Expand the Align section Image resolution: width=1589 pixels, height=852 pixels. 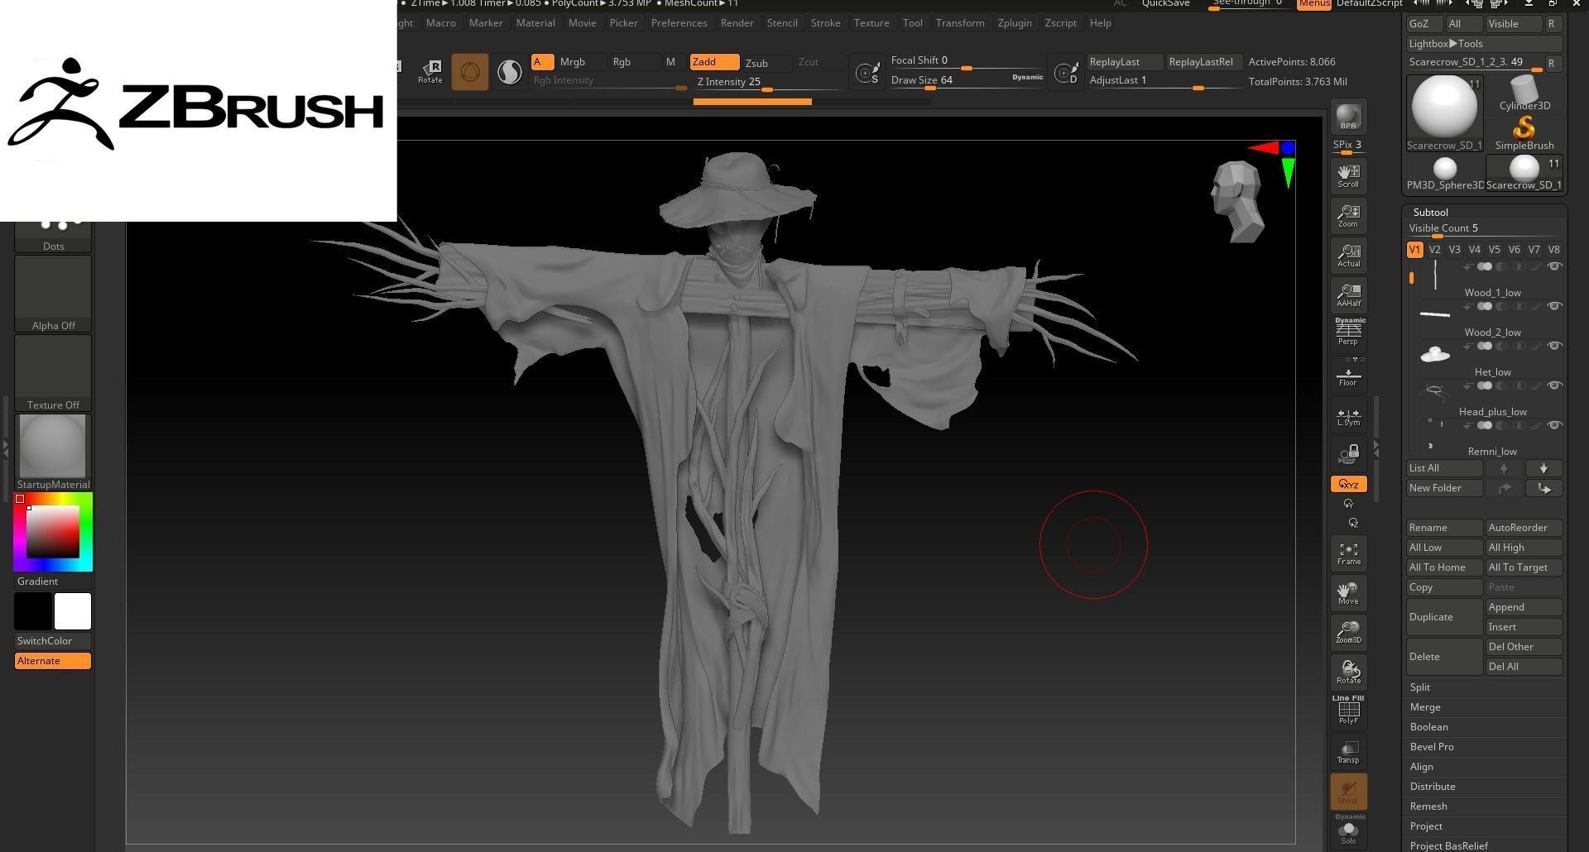pos(1421,767)
